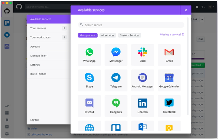Add the Tweetdeck service

pos(169,106)
